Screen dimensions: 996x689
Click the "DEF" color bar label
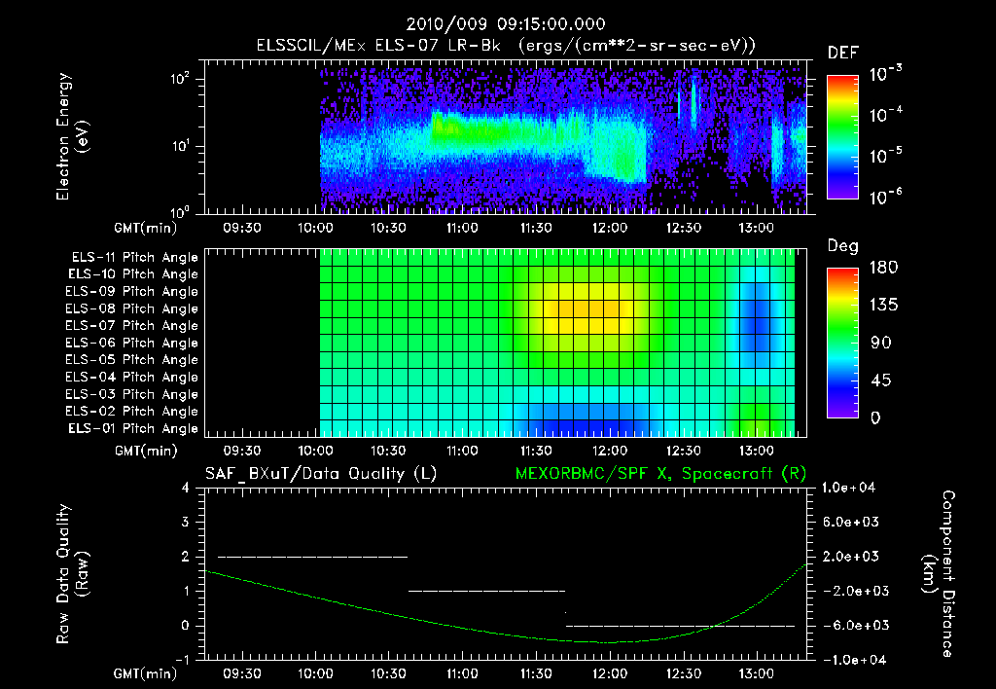click(843, 54)
